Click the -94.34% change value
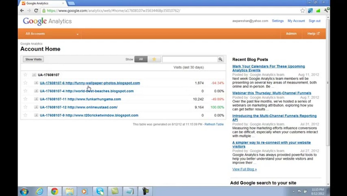347x196 pixels. [x=217, y=83]
